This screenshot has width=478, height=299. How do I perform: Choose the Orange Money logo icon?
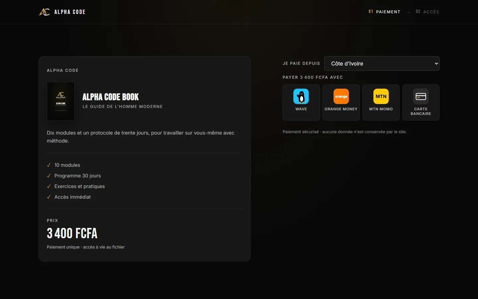pos(341,96)
